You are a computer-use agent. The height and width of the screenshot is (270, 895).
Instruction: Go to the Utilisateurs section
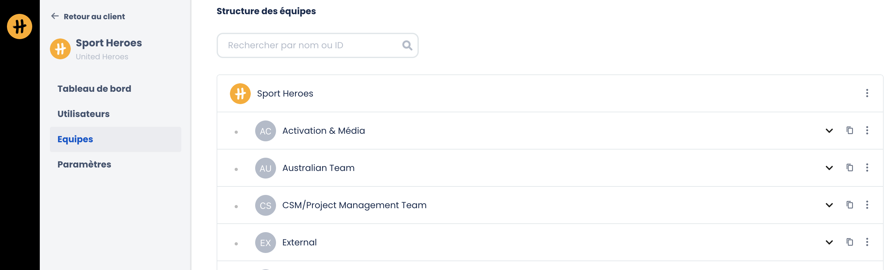(83, 114)
